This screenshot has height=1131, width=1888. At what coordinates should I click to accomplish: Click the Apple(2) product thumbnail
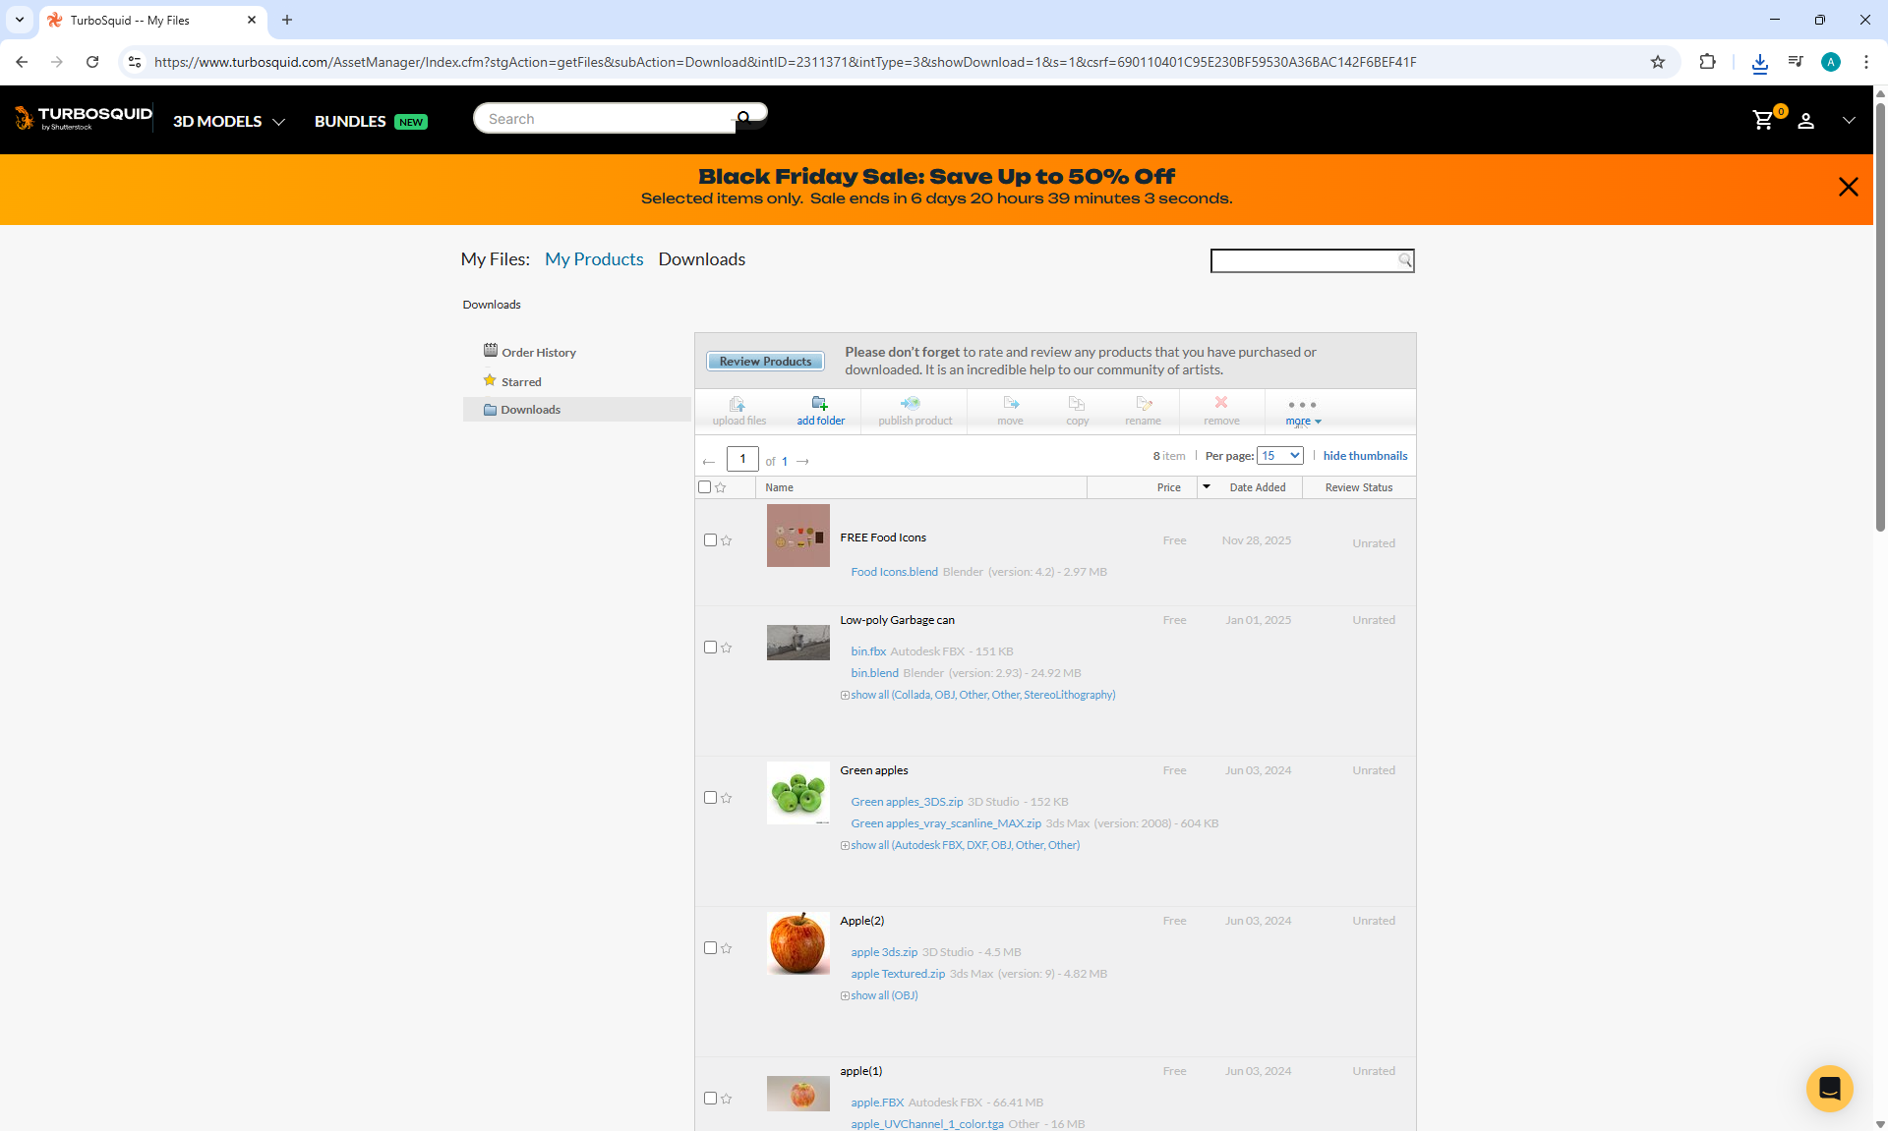[x=797, y=943]
